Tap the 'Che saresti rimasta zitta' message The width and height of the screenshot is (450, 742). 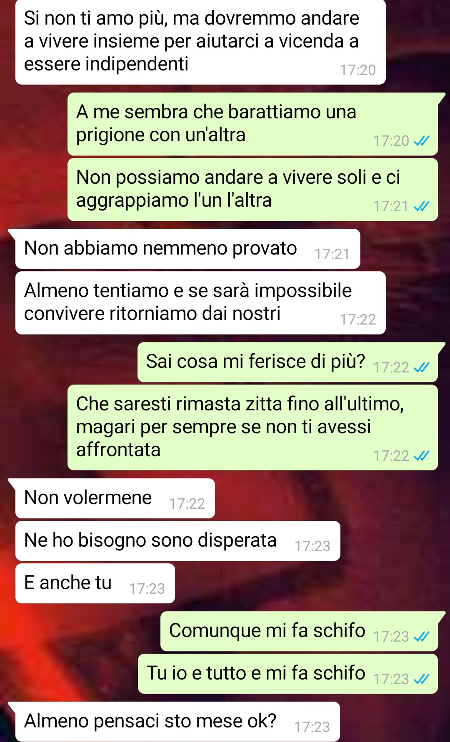(x=252, y=427)
